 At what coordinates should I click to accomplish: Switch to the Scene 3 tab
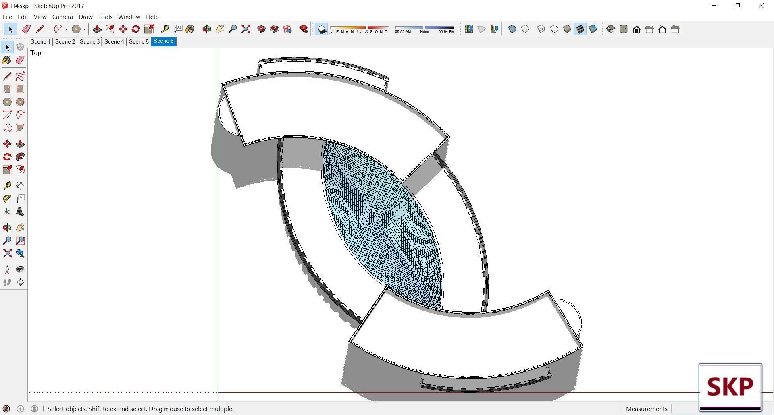[x=89, y=41]
